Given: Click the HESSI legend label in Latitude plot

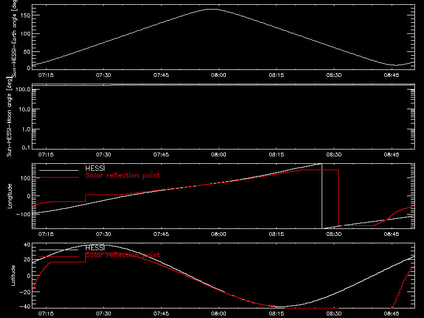Looking at the screenshot, I should coord(95,248).
